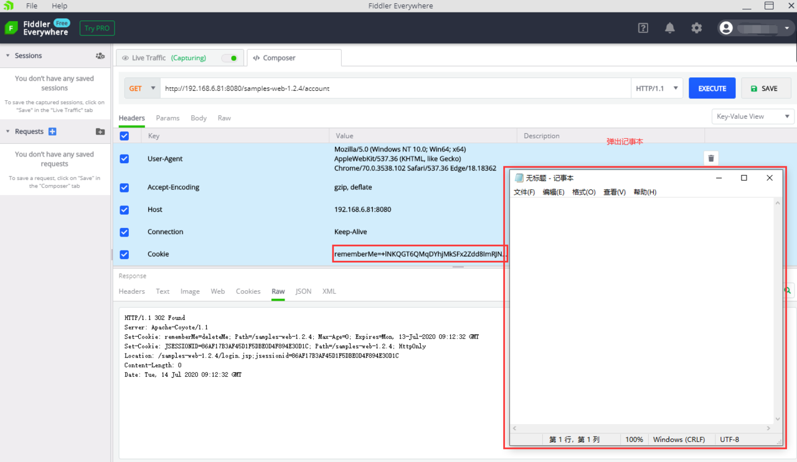797x462 pixels.
Task: Toggle the select-all headers checkbox
Action: coord(125,136)
